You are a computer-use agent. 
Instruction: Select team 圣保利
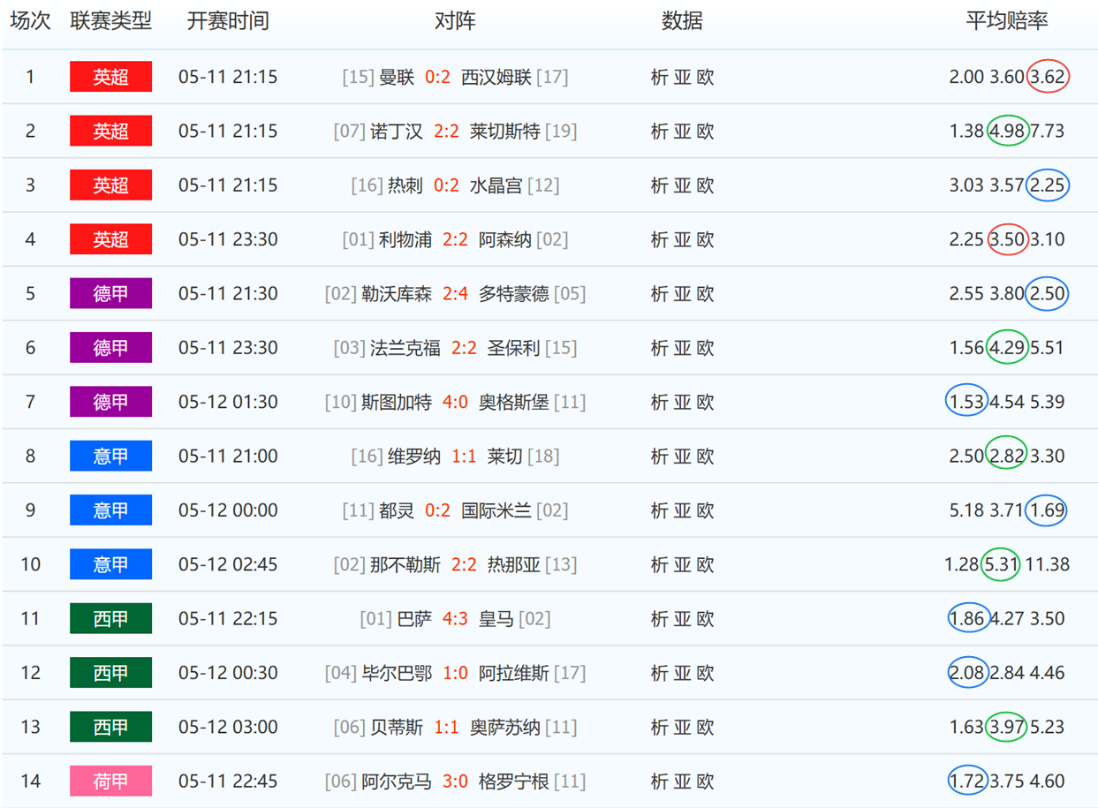514,348
